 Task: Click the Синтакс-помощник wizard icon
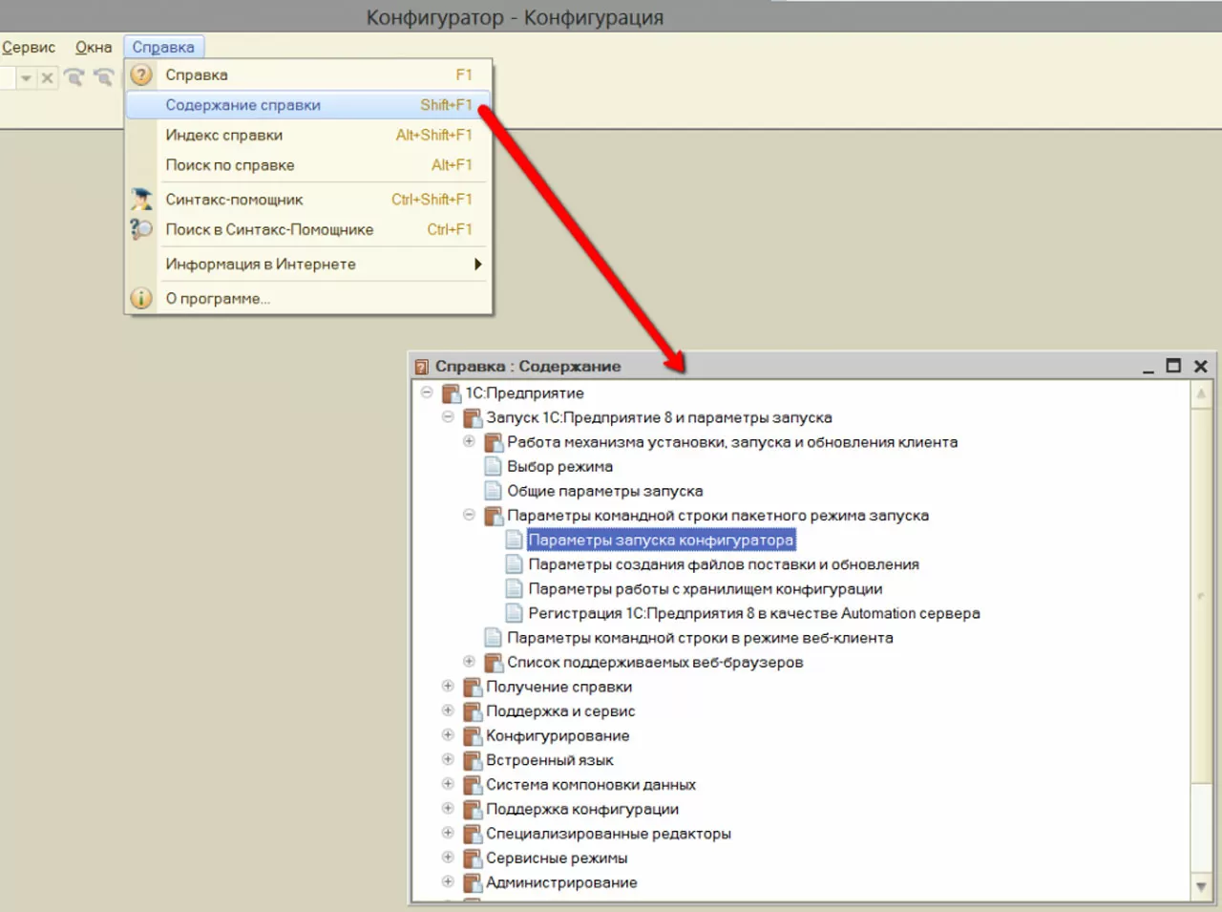(x=141, y=199)
